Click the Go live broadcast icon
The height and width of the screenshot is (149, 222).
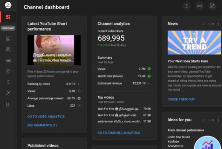coord(199,6)
